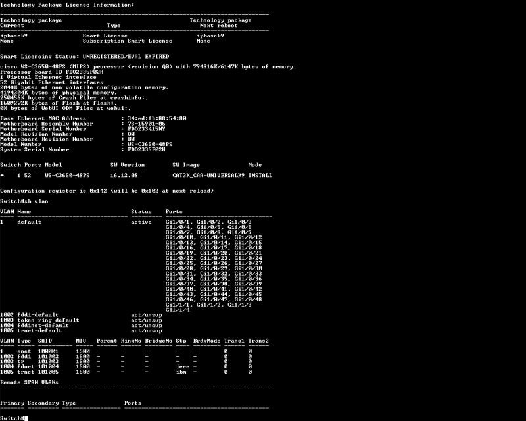Click assembly number '73-15901-06'
This screenshot has width=526, height=421.
(x=146, y=124)
